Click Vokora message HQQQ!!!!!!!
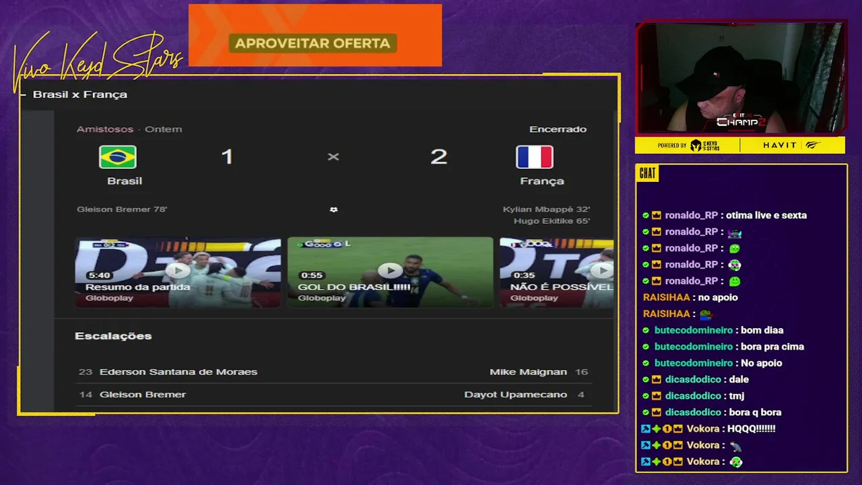 (753, 428)
